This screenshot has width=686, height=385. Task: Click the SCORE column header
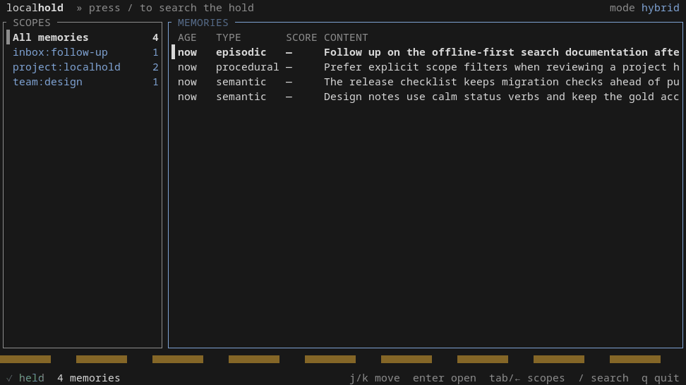click(x=301, y=37)
